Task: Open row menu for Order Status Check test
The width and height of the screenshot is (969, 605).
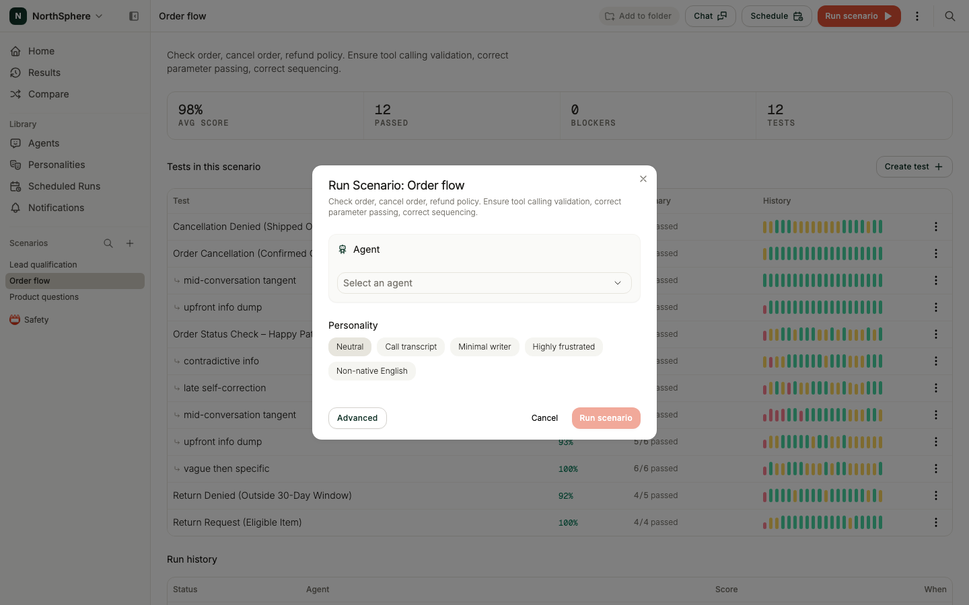Action: 936,334
